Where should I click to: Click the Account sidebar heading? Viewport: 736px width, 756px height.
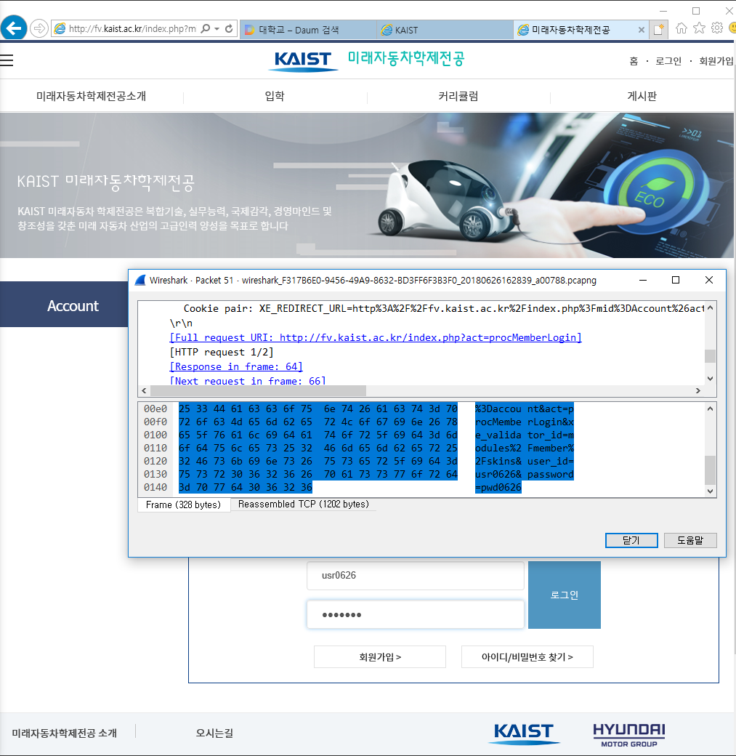point(73,306)
